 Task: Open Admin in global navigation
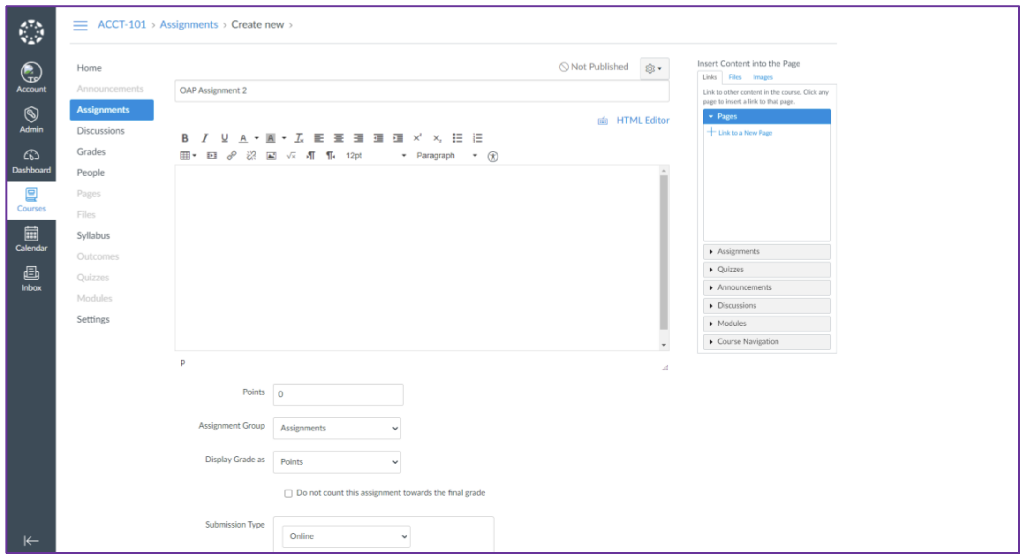tap(31, 120)
